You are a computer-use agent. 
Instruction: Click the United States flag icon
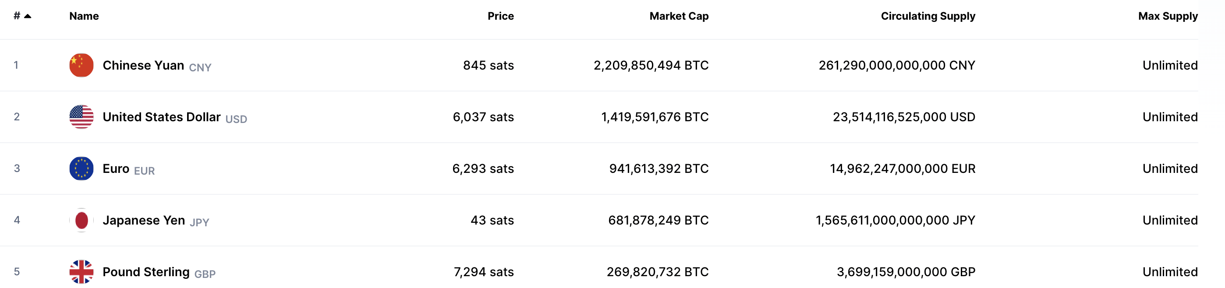coord(81,117)
